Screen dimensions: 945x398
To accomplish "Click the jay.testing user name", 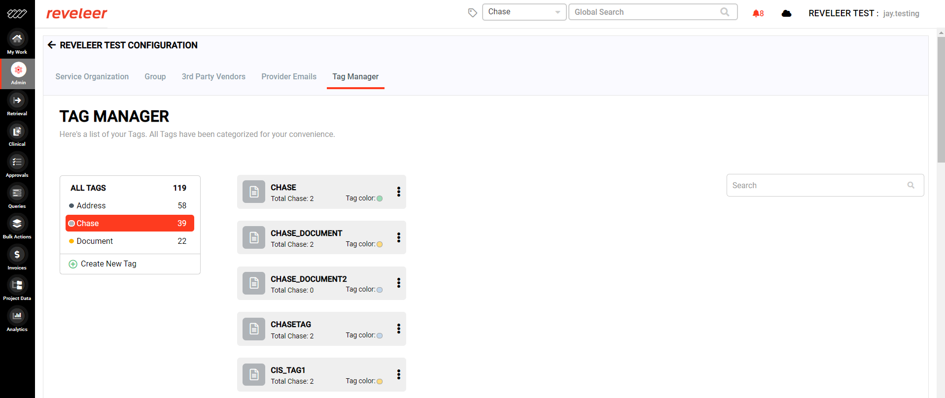I will coord(901,13).
